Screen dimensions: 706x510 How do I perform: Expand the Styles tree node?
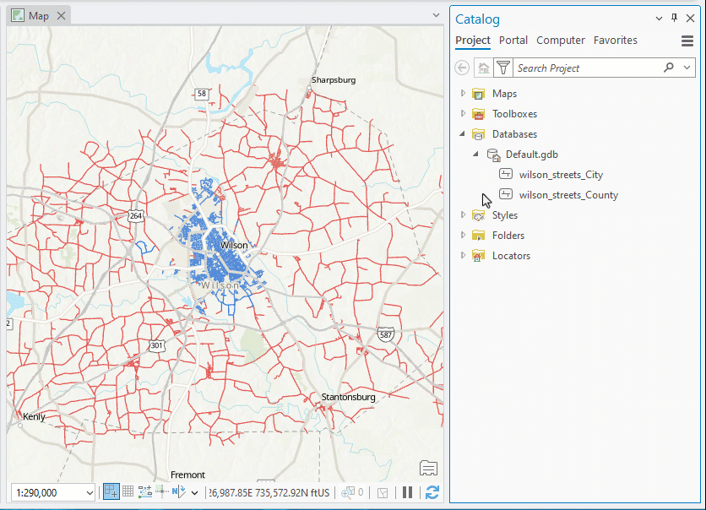pyautogui.click(x=462, y=214)
